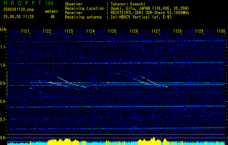This screenshot has width=228, height=145.
Task: Click the 1129 time axis label
Action: [199, 31]
